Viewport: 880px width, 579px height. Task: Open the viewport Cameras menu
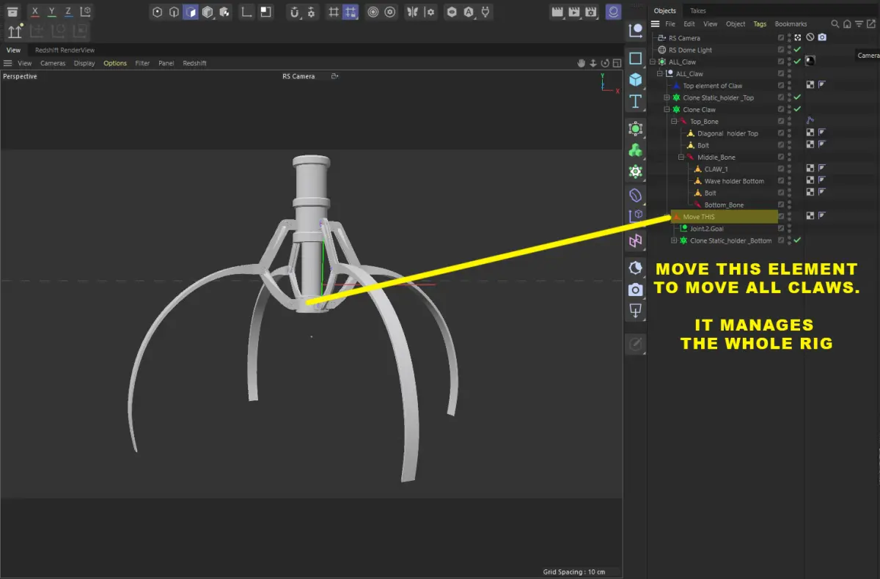point(53,63)
